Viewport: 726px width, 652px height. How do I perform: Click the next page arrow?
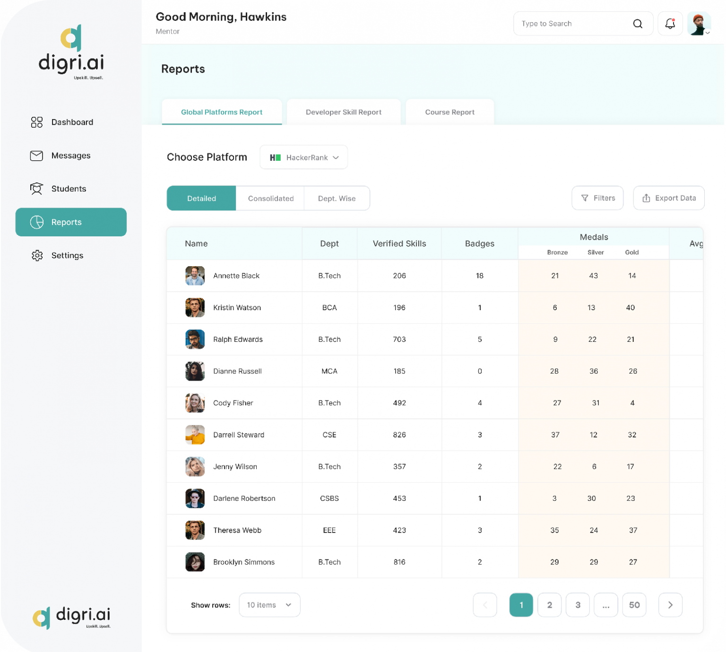(x=670, y=605)
